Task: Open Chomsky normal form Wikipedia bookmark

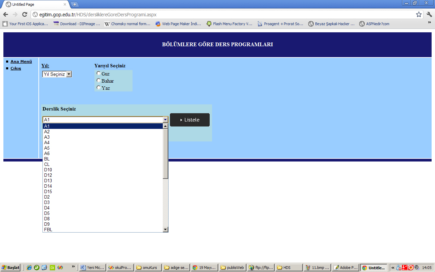Action: coord(127,24)
